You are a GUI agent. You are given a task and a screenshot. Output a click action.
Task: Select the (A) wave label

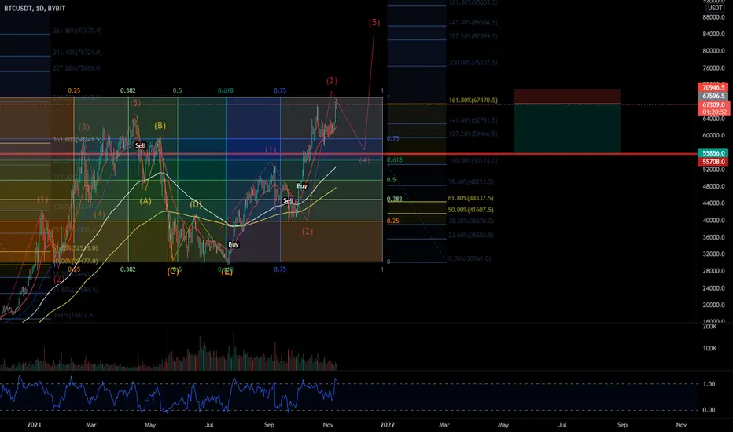point(145,201)
